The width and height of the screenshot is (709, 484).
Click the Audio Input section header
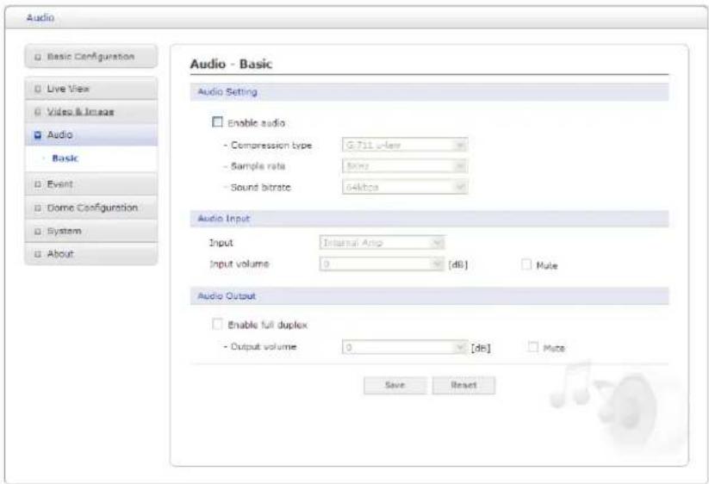[x=429, y=219]
